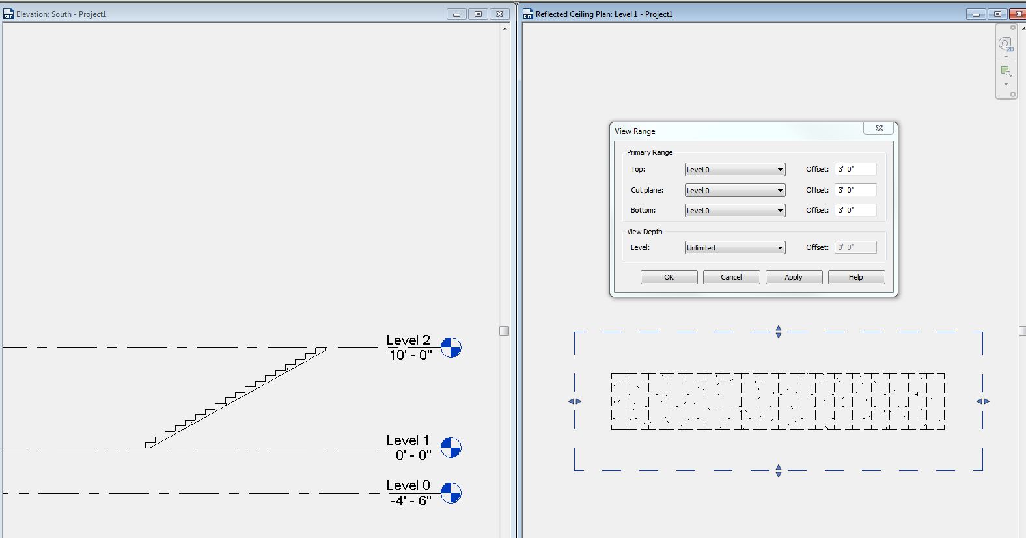Apply the View Range settings
Screen dimensions: 1026x538
pyautogui.click(x=794, y=277)
